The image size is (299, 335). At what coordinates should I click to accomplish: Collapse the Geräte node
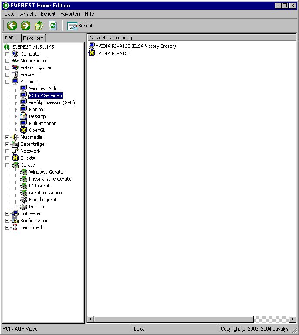pyautogui.click(x=7, y=165)
